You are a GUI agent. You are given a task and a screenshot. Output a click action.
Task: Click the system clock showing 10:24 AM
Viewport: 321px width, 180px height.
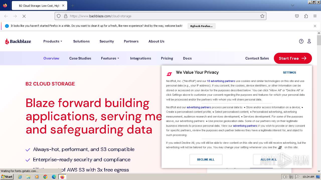[308, 177]
